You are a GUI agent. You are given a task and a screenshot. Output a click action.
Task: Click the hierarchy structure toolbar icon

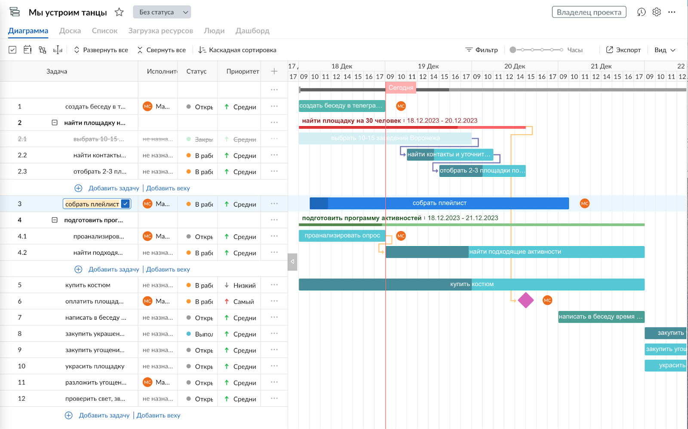(43, 50)
